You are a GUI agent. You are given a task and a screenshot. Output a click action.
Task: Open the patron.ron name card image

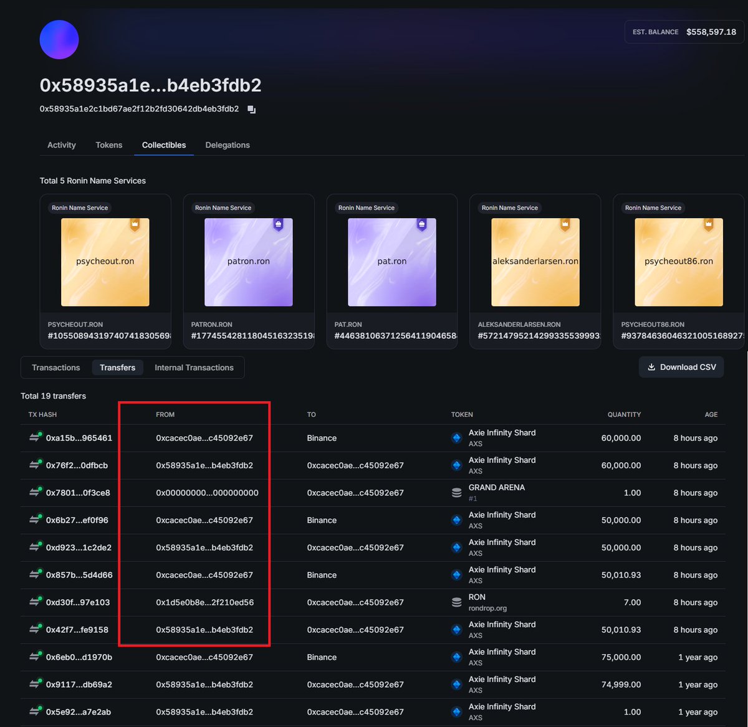pos(249,262)
